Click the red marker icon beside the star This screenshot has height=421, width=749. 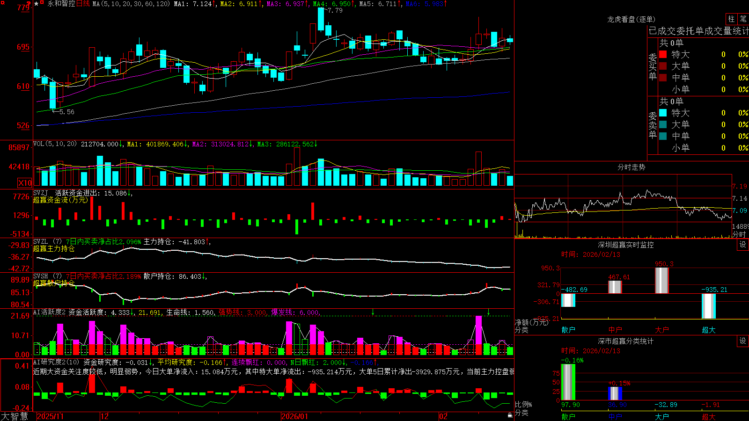[42, 3]
